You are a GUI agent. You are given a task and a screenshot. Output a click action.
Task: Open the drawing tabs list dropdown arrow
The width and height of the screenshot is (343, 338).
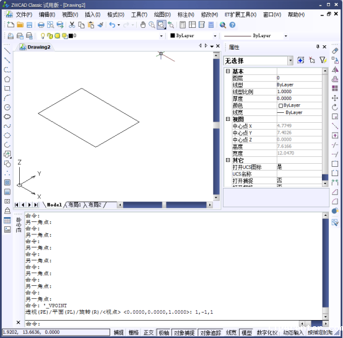point(212,47)
